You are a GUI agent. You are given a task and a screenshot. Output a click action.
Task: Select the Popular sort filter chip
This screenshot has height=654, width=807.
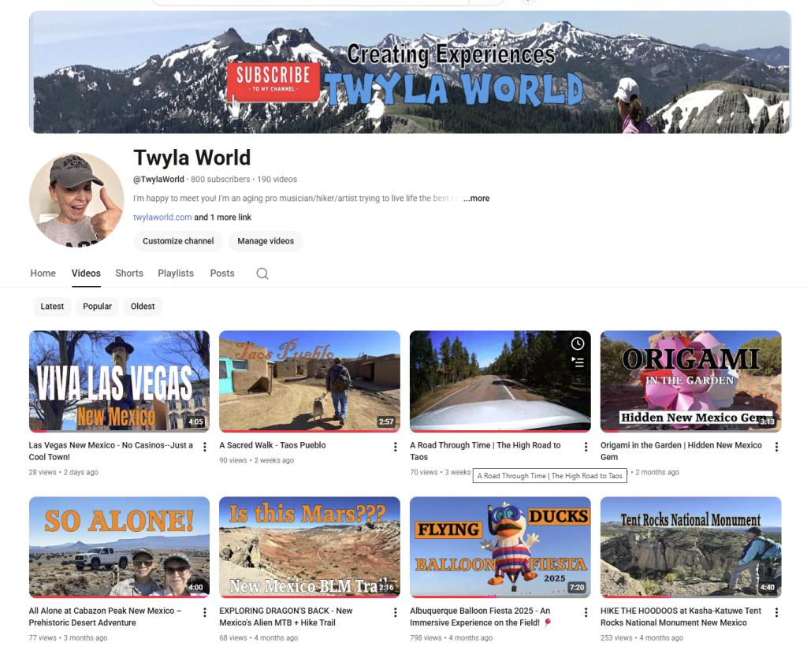(x=98, y=307)
